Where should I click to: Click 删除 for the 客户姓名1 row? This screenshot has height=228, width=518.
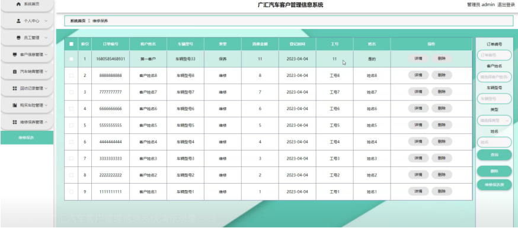click(x=442, y=191)
